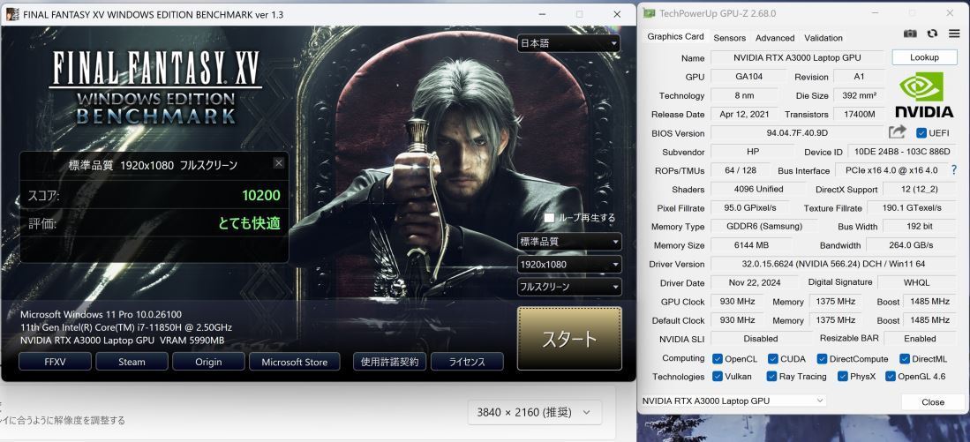Enable the ループ再生する loop checkbox
The width and height of the screenshot is (970, 442).
(x=549, y=218)
